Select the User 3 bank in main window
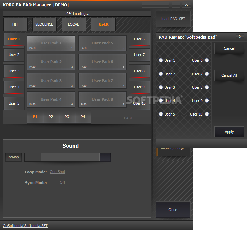247x230 pixels. 14,71
